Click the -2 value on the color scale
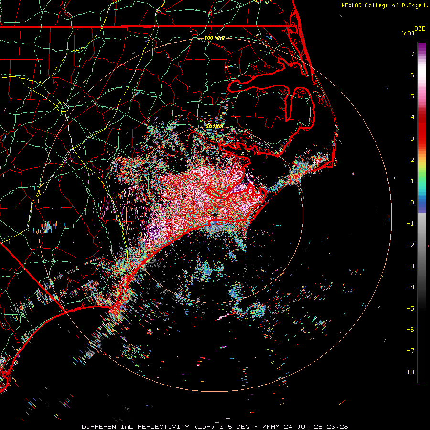 pyautogui.click(x=410, y=245)
